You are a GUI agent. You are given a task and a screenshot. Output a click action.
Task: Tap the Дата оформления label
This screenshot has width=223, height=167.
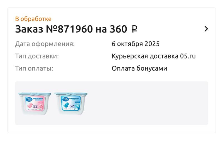point(45,44)
